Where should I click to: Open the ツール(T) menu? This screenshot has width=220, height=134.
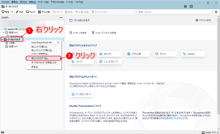pyautogui.click(x=69, y=2)
